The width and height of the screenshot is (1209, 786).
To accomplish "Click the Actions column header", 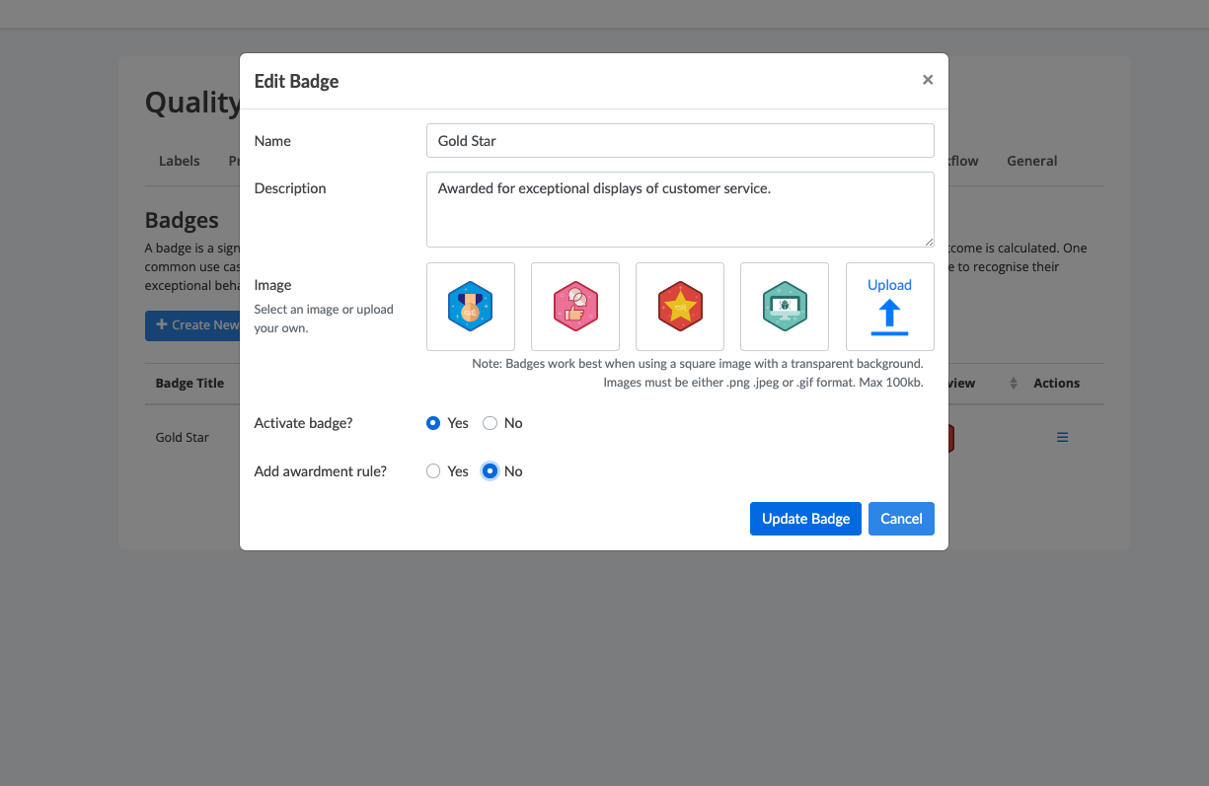I will pos(1057,384).
